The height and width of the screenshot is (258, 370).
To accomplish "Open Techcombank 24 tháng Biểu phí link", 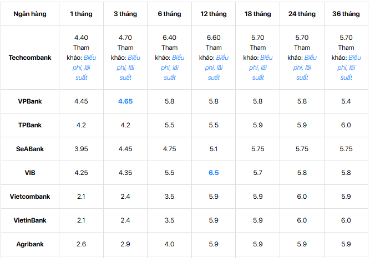I will (302, 68).
